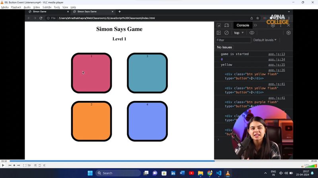Click the DevTools inspect element icon
Screen dimensions: 318x178
click(219, 25)
